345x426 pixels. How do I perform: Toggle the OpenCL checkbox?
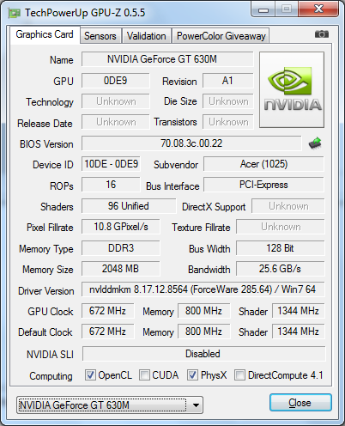click(x=90, y=375)
